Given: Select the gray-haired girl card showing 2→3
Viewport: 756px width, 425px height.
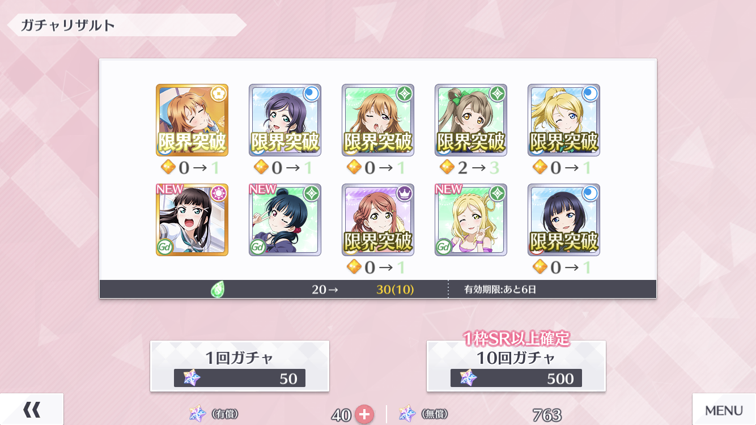Looking at the screenshot, I should (x=471, y=120).
